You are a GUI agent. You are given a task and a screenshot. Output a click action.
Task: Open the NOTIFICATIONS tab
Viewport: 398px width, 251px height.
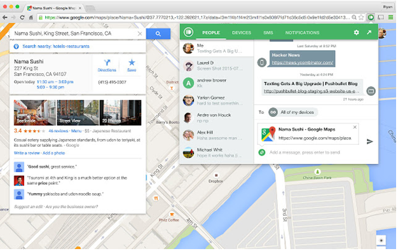pos(302,33)
